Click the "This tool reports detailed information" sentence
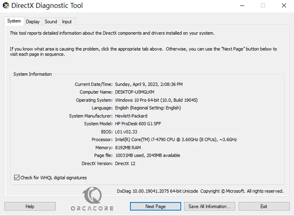The height and width of the screenshot is (216, 294). 112,33
